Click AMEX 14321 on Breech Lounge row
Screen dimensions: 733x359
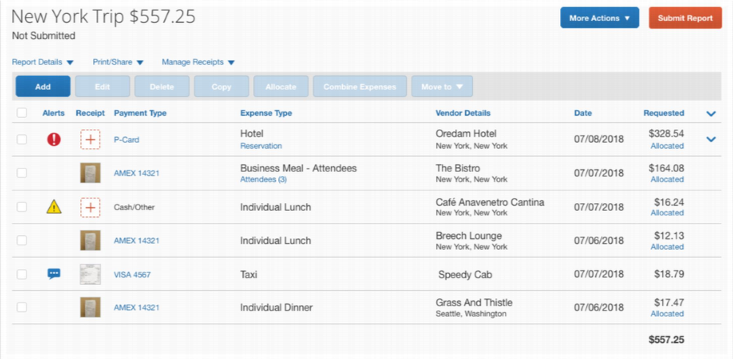tap(136, 241)
